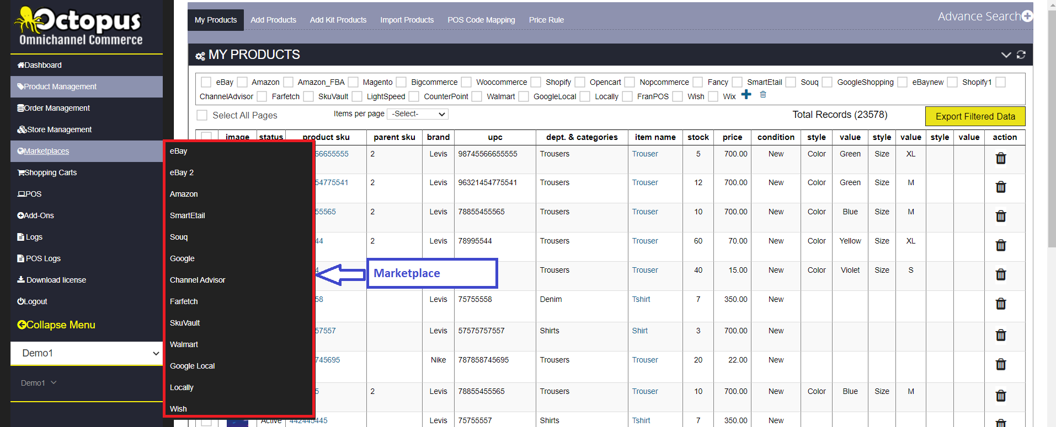1056x427 pixels.
Task: Open the Add Kit Products tab
Action: click(x=338, y=20)
